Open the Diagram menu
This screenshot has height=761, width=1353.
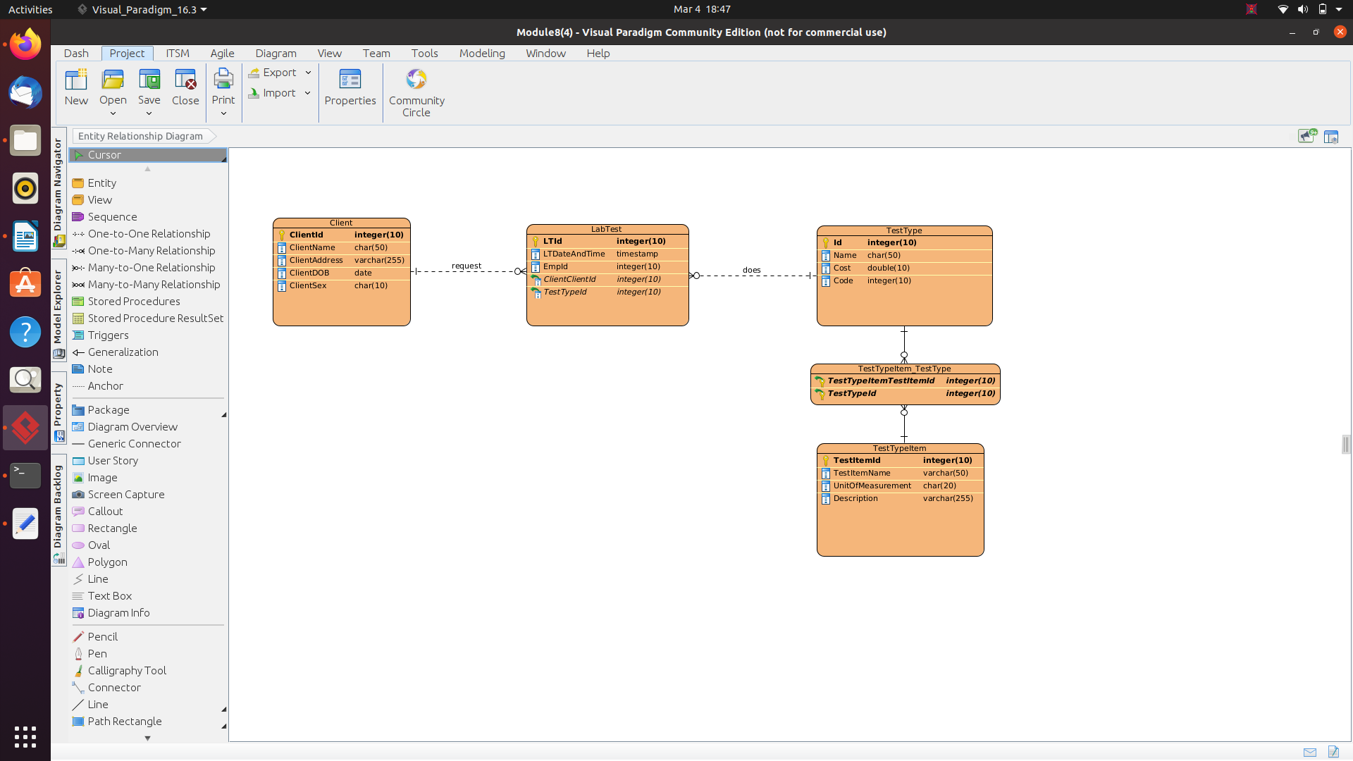point(276,53)
